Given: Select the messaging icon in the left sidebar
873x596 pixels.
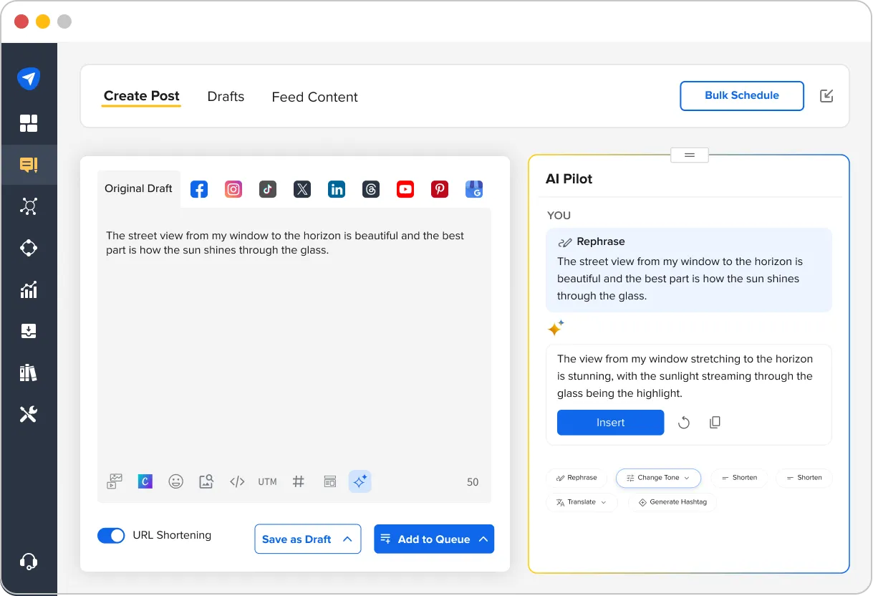Looking at the screenshot, I should (29, 165).
